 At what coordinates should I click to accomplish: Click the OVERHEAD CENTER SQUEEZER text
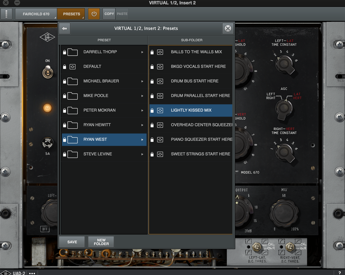coord(202,125)
